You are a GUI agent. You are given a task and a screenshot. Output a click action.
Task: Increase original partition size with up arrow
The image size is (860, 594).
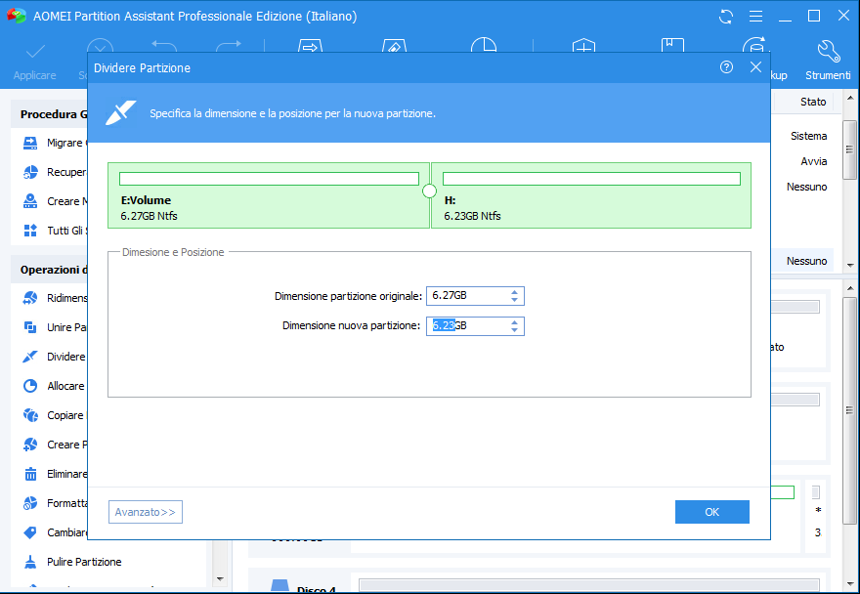[x=514, y=292]
